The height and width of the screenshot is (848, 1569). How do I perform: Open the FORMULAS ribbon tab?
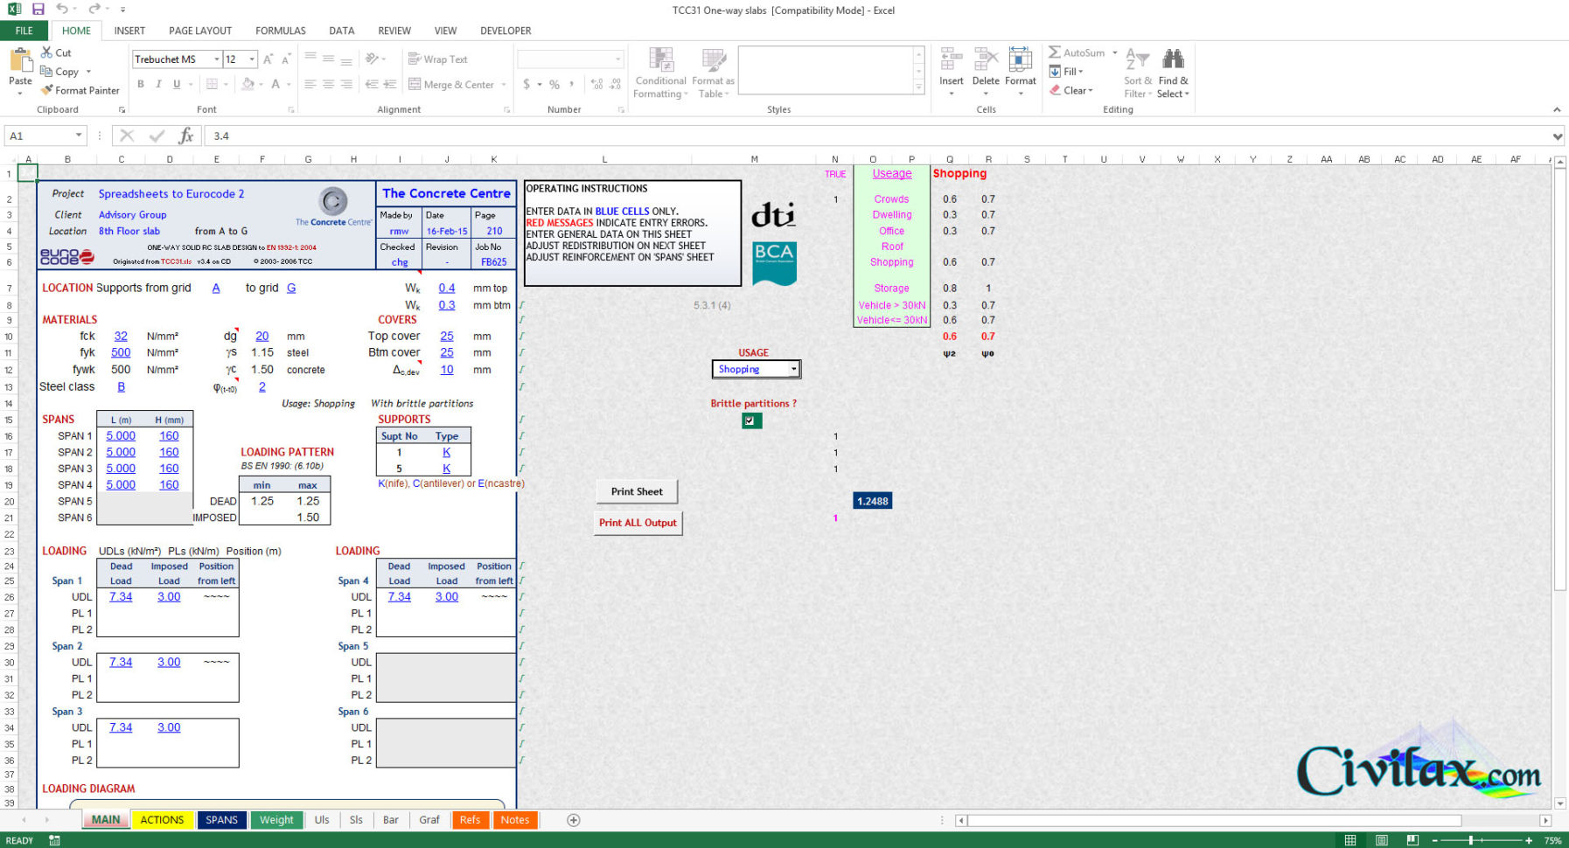point(280,30)
